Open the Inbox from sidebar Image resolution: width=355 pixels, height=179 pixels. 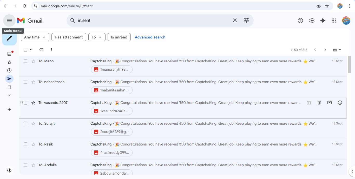pyautogui.click(x=9, y=54)
